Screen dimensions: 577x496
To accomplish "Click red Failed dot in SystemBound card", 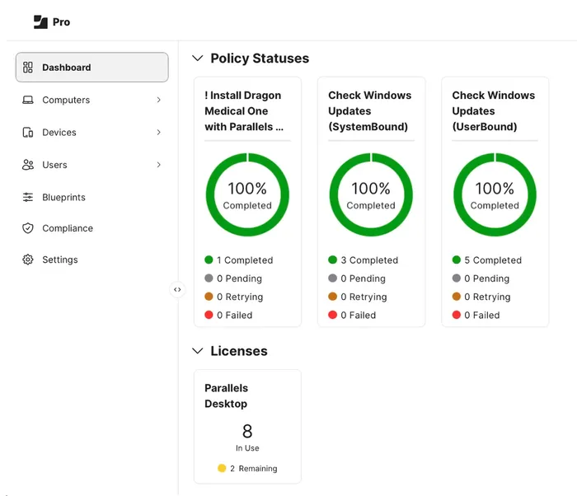I will (x=333, y=315).
